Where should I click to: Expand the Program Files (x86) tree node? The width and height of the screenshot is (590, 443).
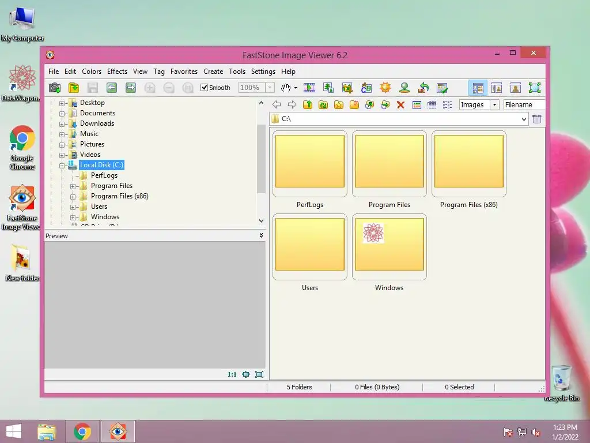[73, 197]
